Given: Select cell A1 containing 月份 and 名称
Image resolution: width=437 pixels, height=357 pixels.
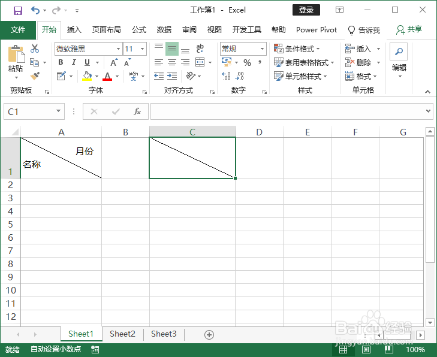Looking at the screenshot, I should point(61,158).
